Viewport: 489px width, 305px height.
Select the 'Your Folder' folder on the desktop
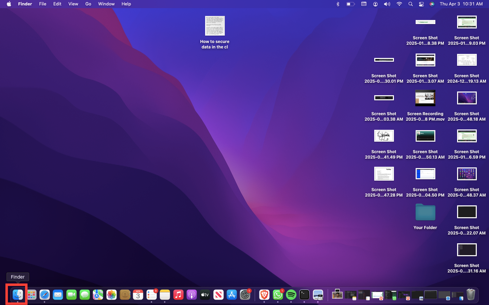[x=425, y=213]
